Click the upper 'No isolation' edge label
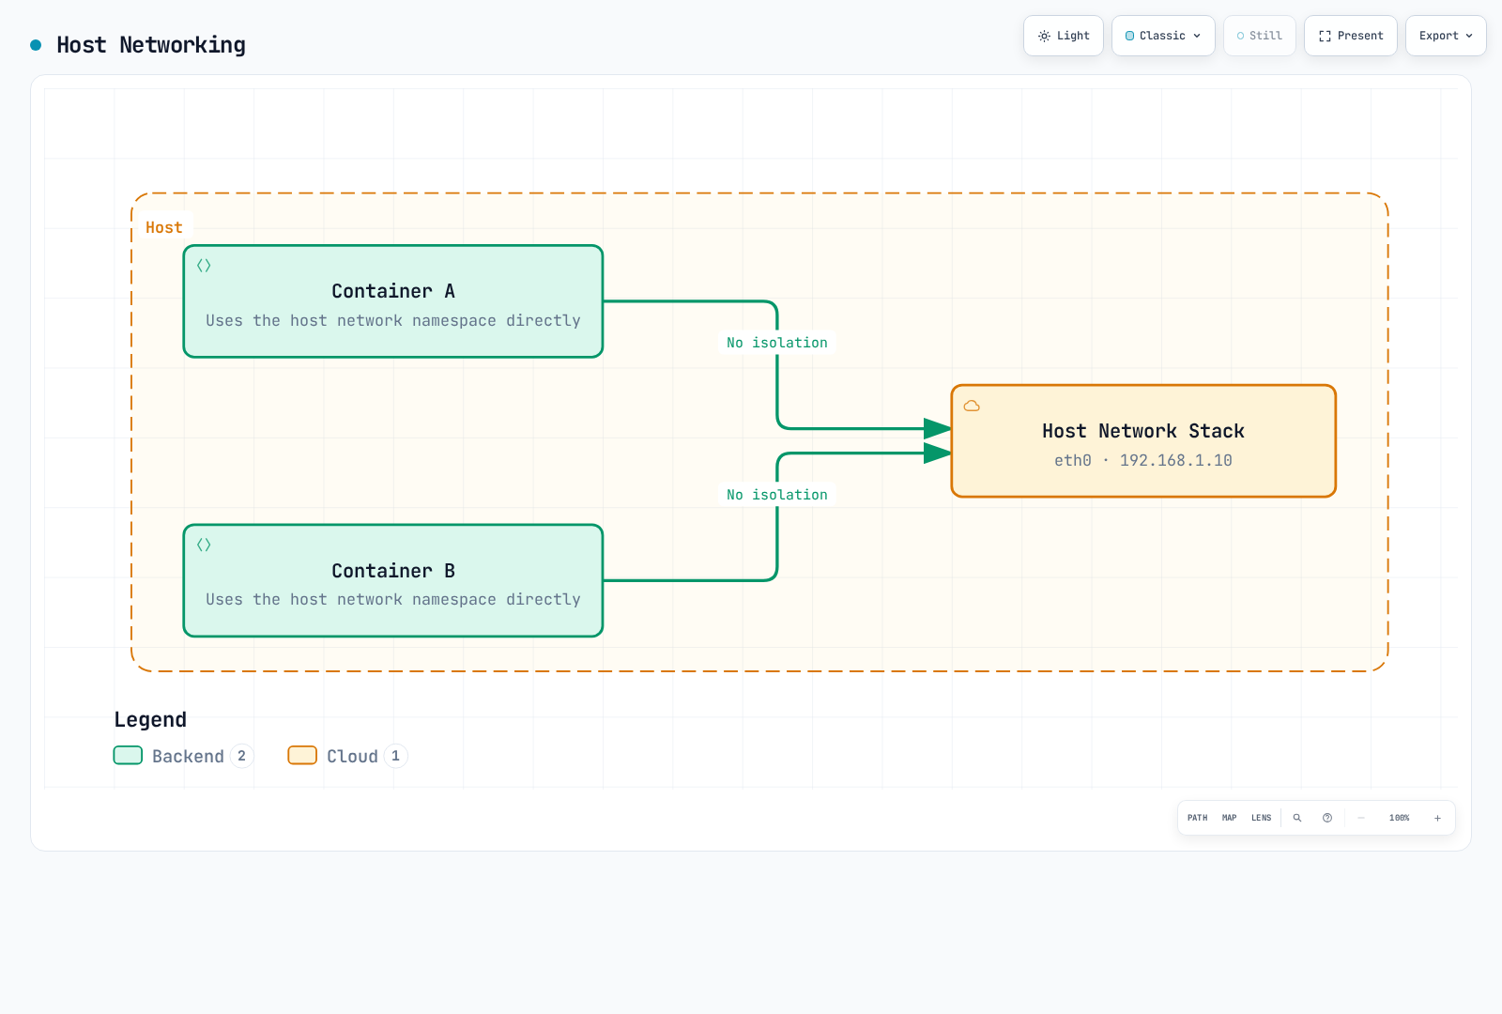Screen dimensions: 1502x1014 (x=777, y=343)
